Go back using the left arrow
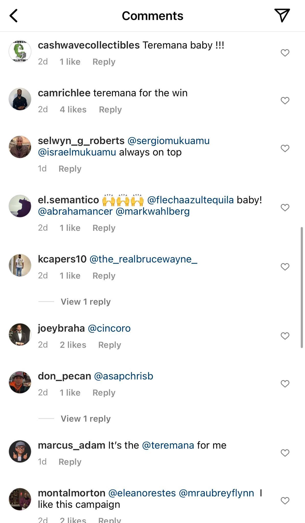 [x=14, y=16]
